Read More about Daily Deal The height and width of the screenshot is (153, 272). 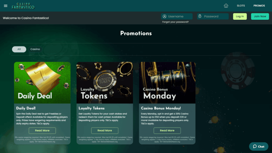click(42, 130)
